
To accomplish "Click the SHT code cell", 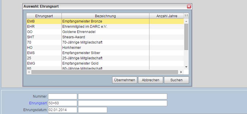I will click(x=44, y=37).
